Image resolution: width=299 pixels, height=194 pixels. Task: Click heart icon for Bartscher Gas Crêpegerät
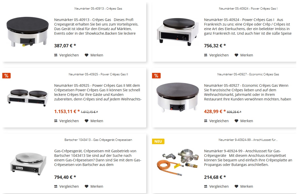coord(86,186)
